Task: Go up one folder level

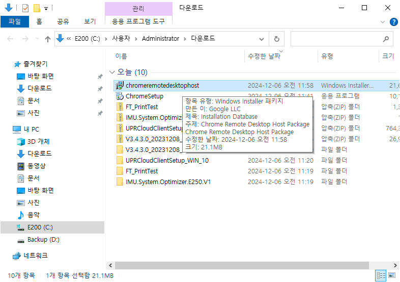Action: 48,39
